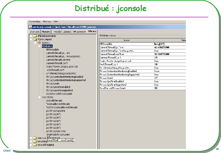Image resolution: width=221 pixels, height=153 pixels.
Task: Collapse the memory MBean node
Action: [35, 43]
